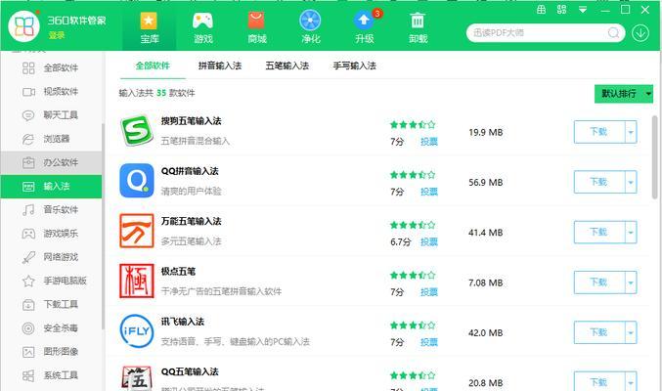Open the 搜狗五笔输入法 title
The image size is (662, 391).
point(191,121)
